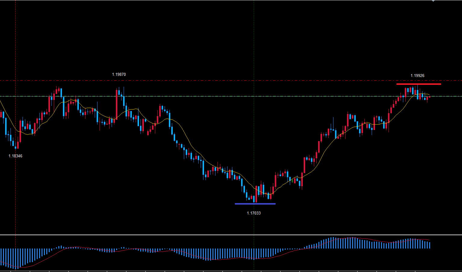The height and width of the screenshot is (272, 462).
Task: Click the leftmost vertical dashed gridline
Action: pos(15,45)
